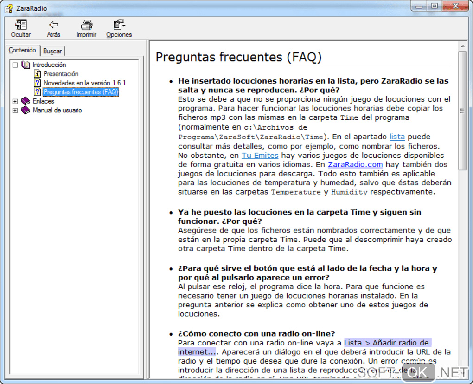Select the Contenido tab
Viewport: 473px width, 384px height.
22,50
